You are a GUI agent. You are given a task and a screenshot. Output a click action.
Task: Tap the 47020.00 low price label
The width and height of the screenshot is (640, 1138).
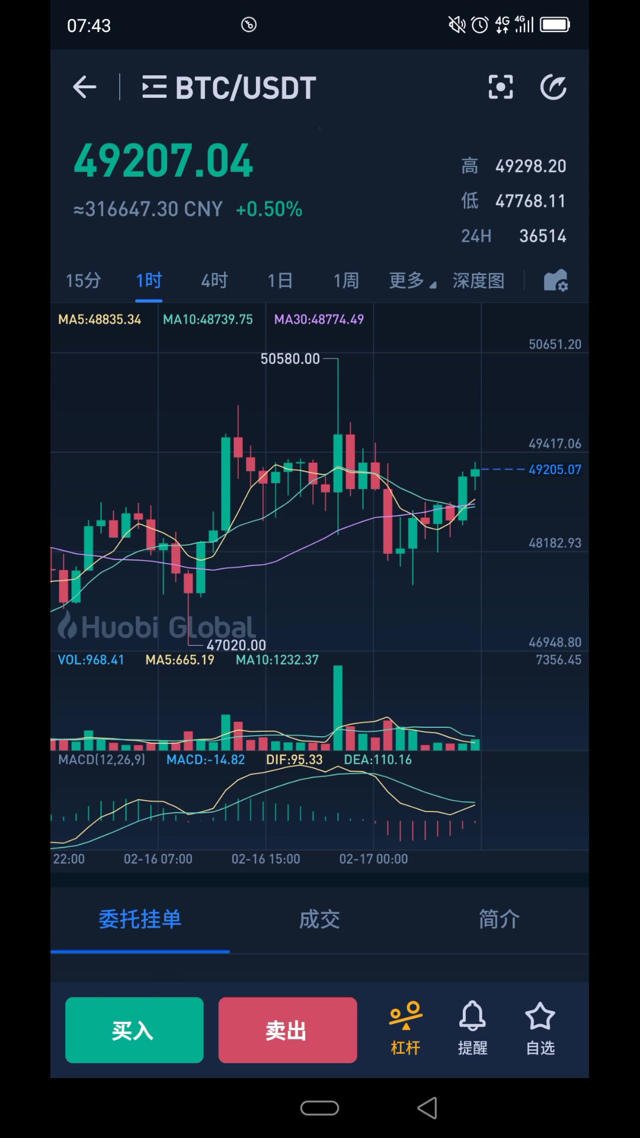tap(236, 645)
